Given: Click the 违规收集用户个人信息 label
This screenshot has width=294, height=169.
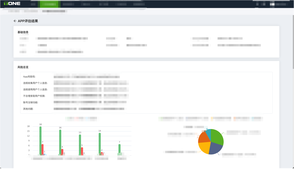Looking at the screenshot, I should pos(35,83).
